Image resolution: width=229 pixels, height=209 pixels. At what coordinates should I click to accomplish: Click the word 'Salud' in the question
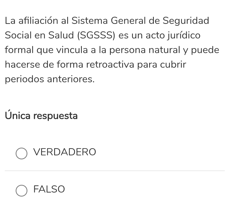pos(61,35)
